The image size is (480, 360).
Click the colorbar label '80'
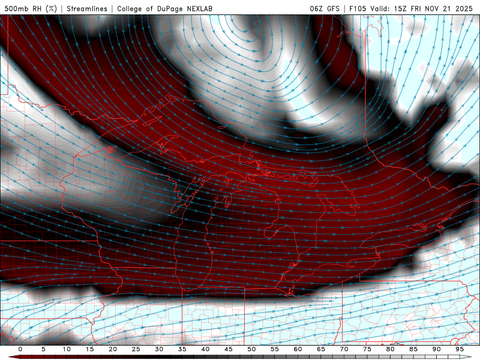click(391, 349)
